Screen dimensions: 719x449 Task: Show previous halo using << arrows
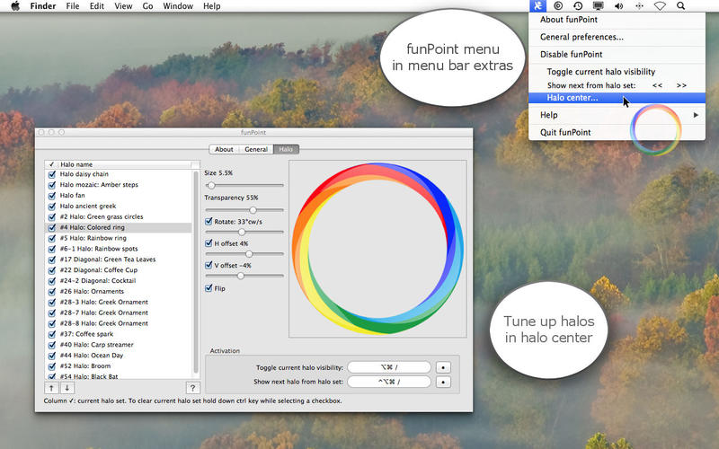tap(658, 85)
